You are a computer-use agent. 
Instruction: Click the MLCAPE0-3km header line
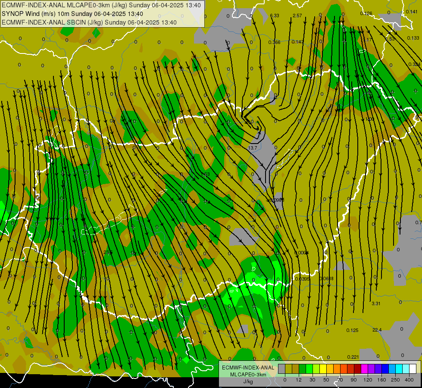point(101,5)
